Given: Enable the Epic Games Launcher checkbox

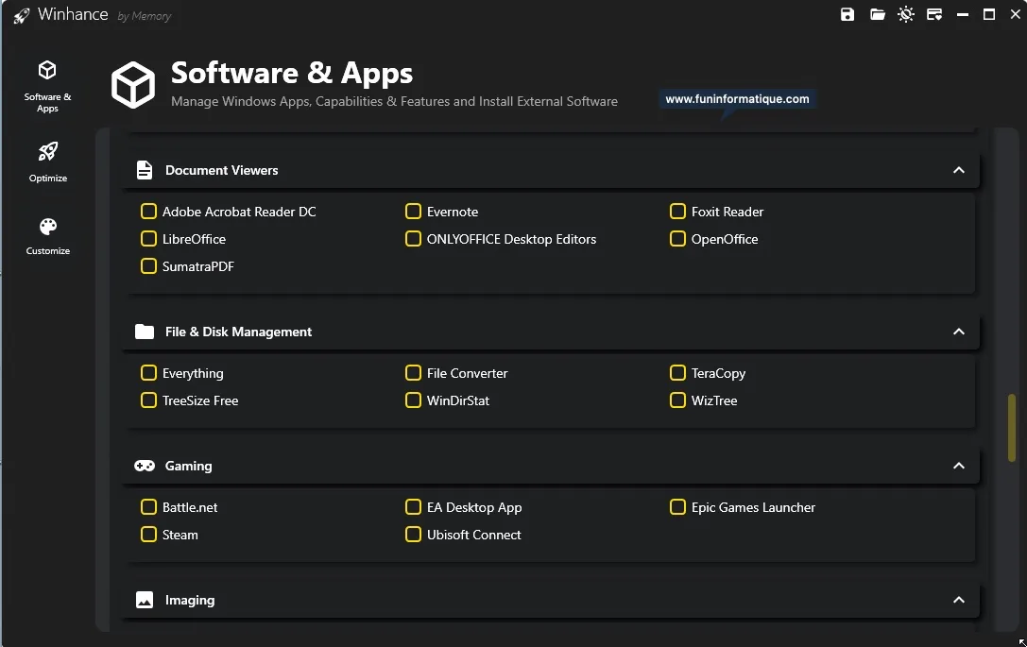Looking at the screenshot, I should (677, 507).
